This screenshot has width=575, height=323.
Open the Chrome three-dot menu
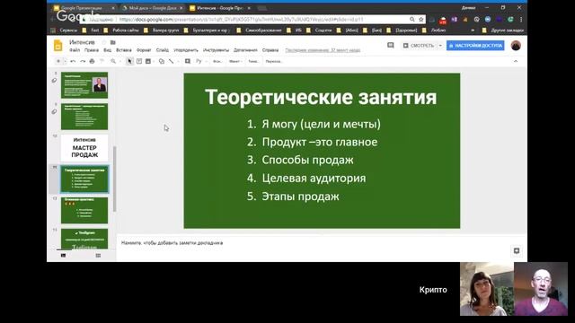pyautogui.click(x=521, y=20)
